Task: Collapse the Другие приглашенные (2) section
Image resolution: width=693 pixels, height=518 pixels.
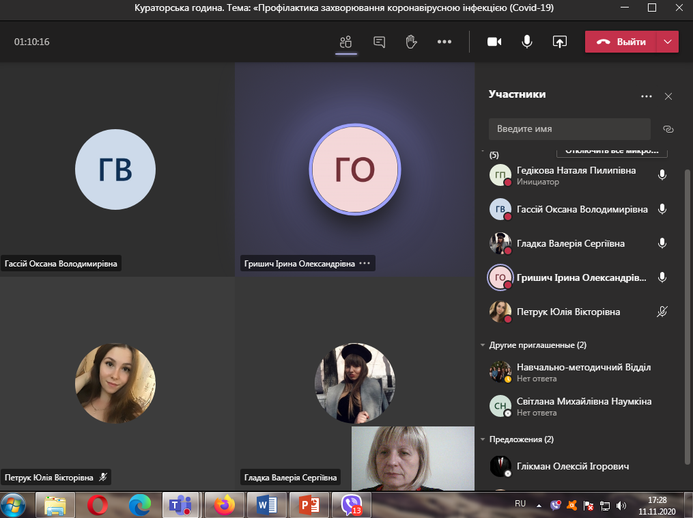Action: coord(483,346)
